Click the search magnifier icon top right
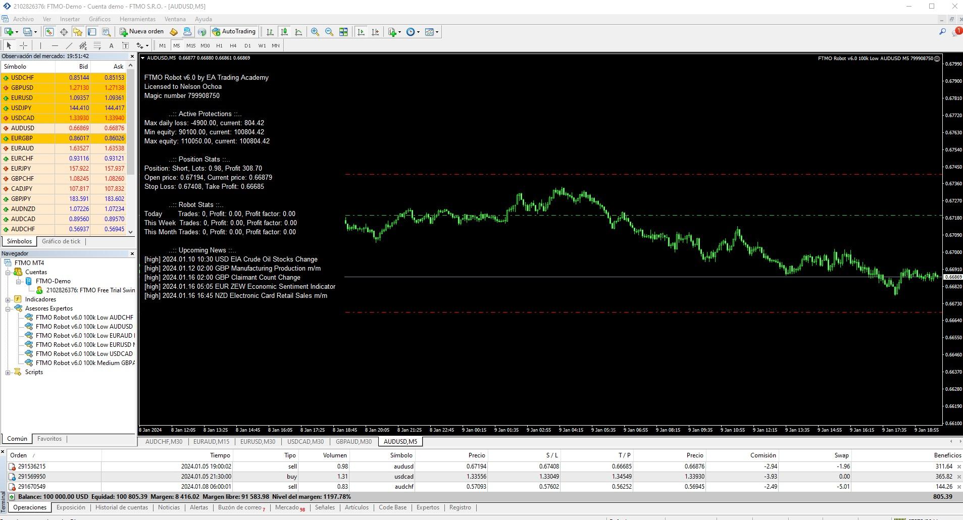The image size is (963, 520). click(x=942, y=32)
